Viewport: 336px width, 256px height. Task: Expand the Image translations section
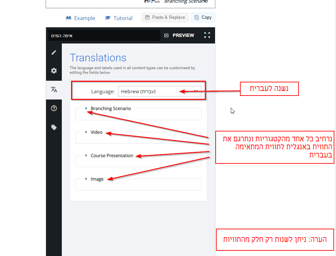pyautogui.click(x=97, y=179)
